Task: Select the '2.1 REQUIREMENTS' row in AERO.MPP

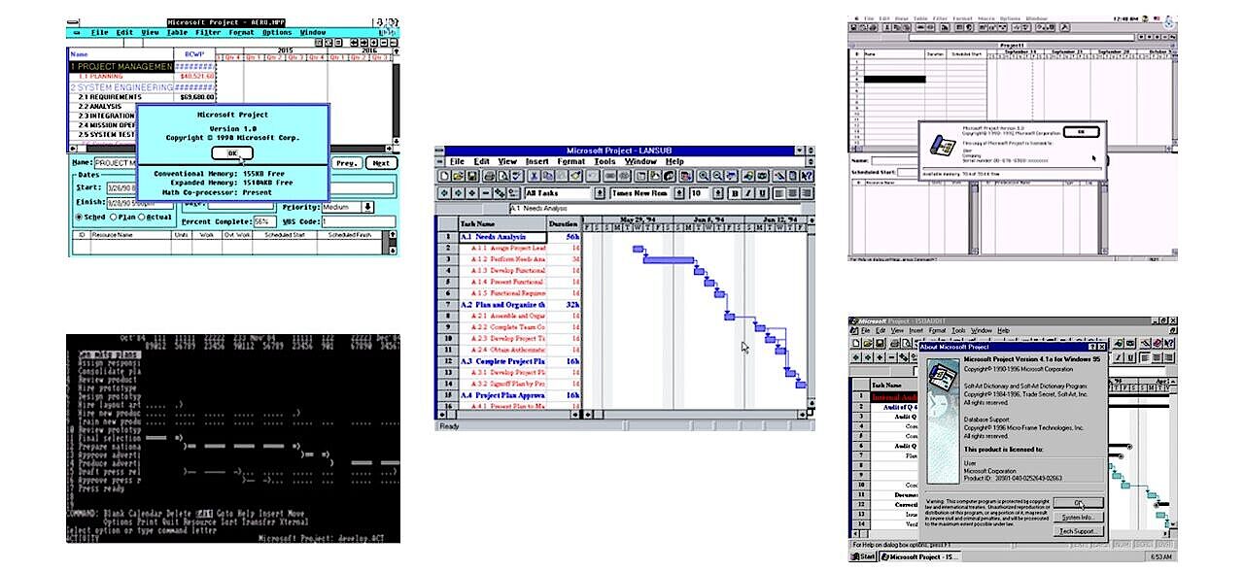Action: pos(121,97)
